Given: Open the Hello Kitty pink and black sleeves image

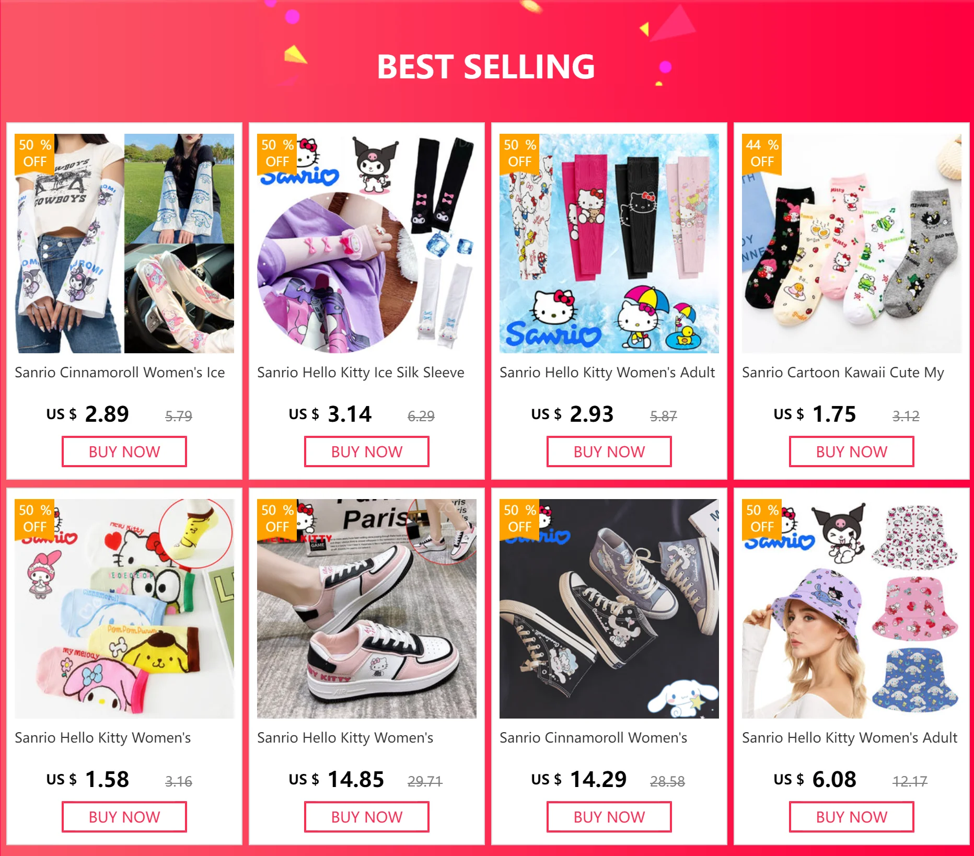Looking at the screenshot, I should 609,244.
